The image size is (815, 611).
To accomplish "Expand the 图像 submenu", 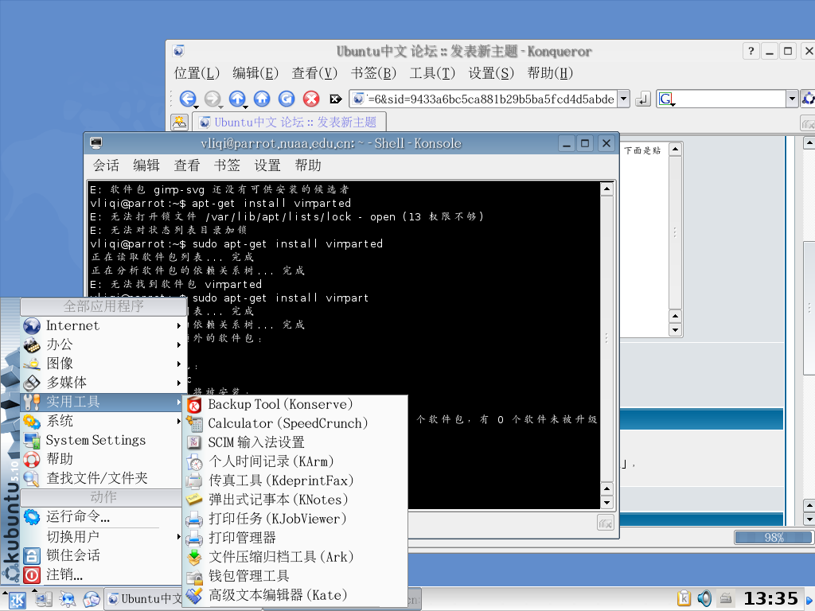I will 103,364.
